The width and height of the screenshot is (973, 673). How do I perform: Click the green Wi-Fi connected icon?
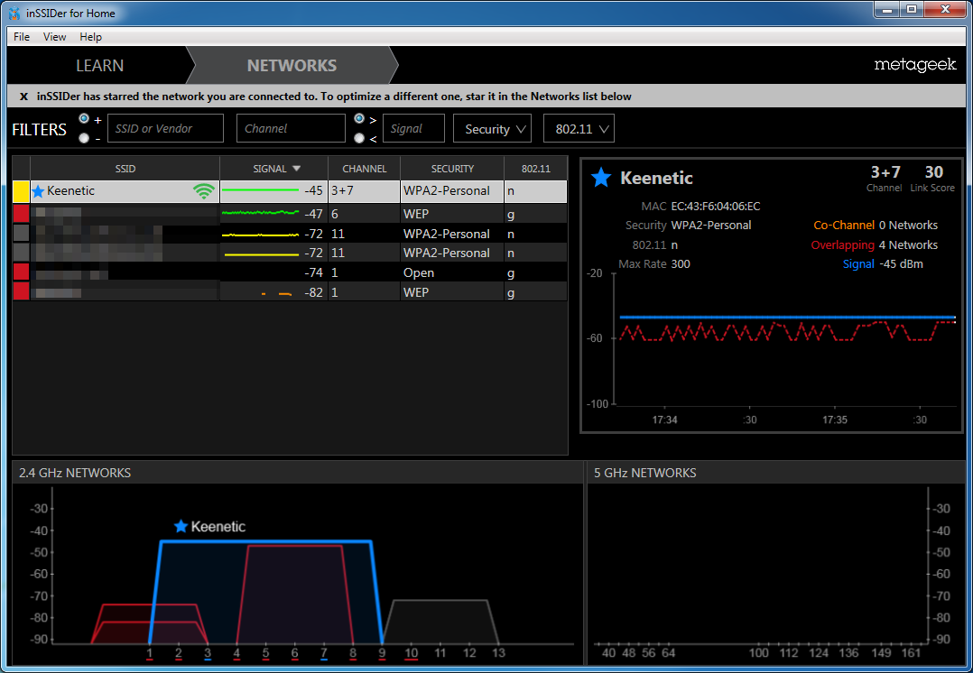[x=204, y=191]
